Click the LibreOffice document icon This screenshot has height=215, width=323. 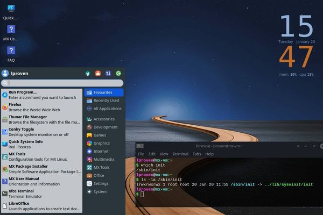pos(5,206)
